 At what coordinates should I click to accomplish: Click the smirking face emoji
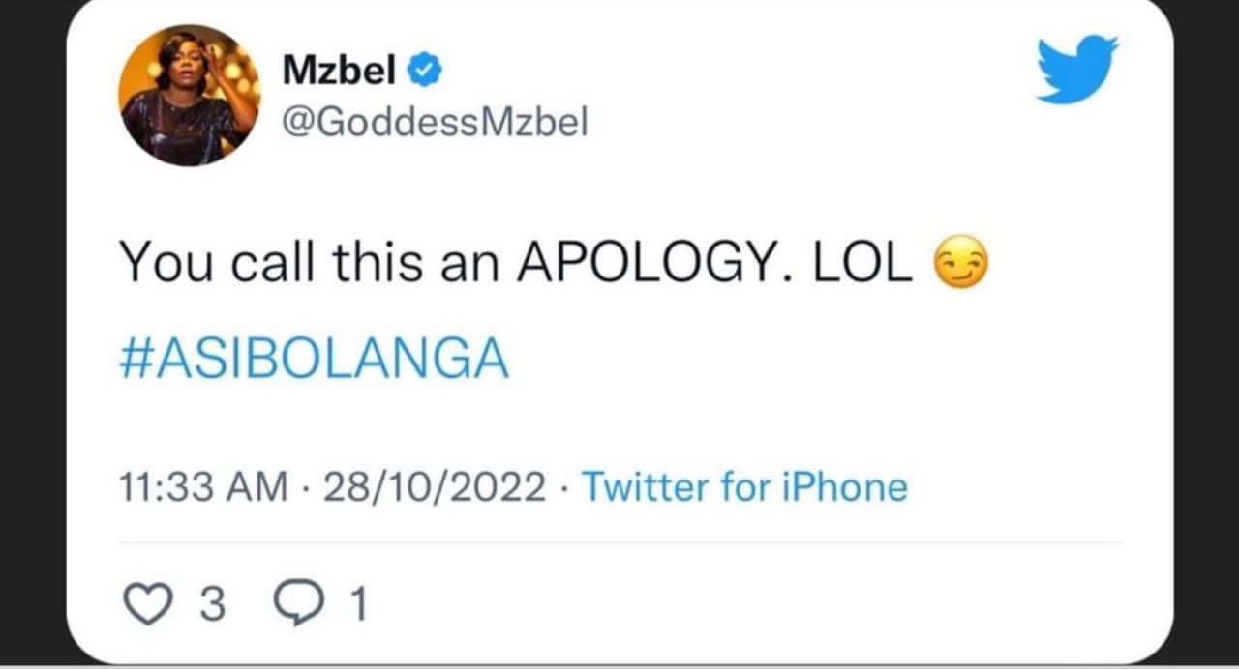pos(959,264)
